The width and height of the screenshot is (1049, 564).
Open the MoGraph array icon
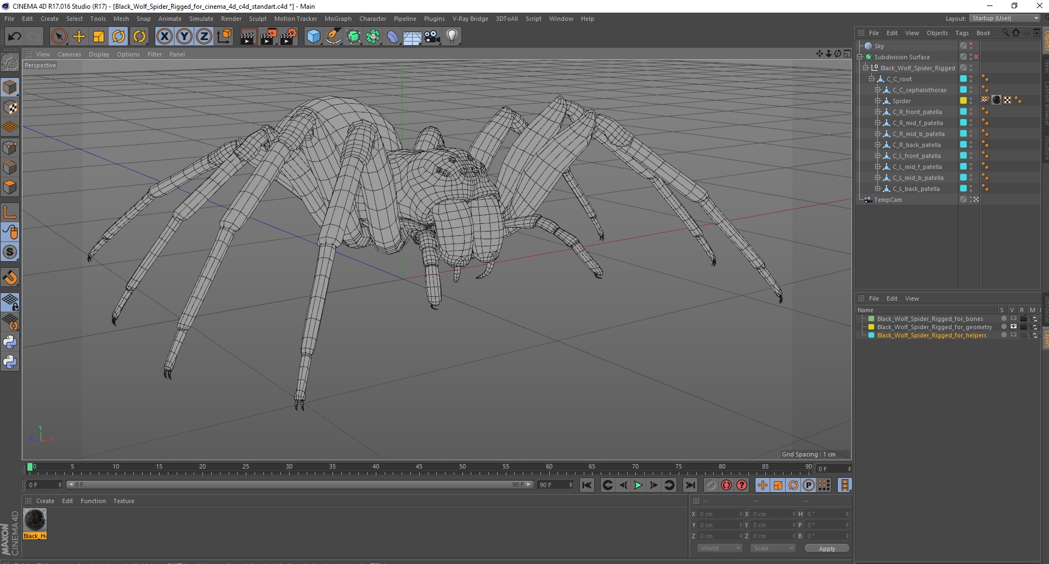[373, 37]
